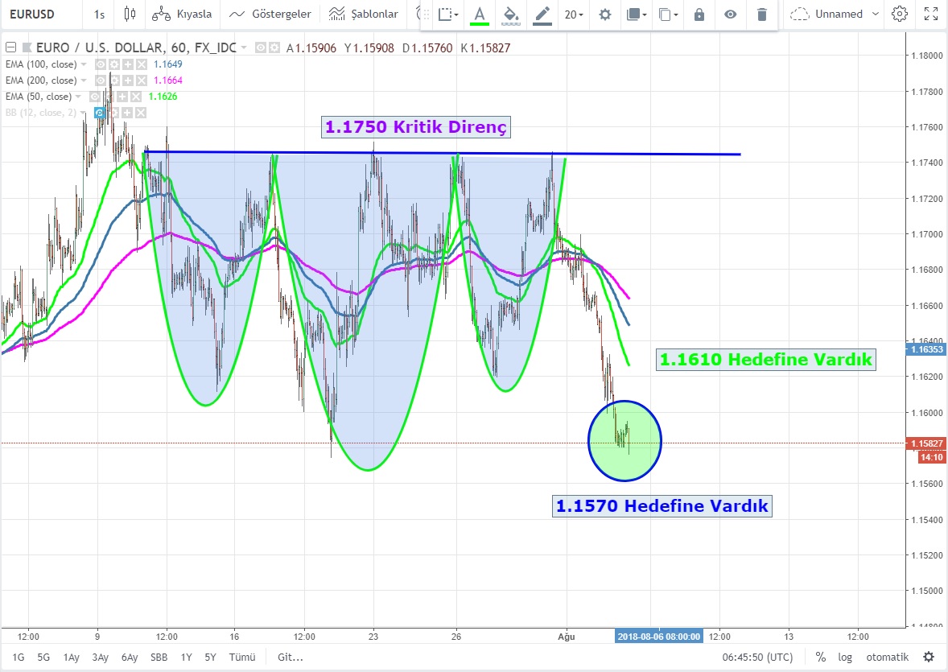
Task: Open the font size 20 dropdown
Action: click(x=573, y=14)
